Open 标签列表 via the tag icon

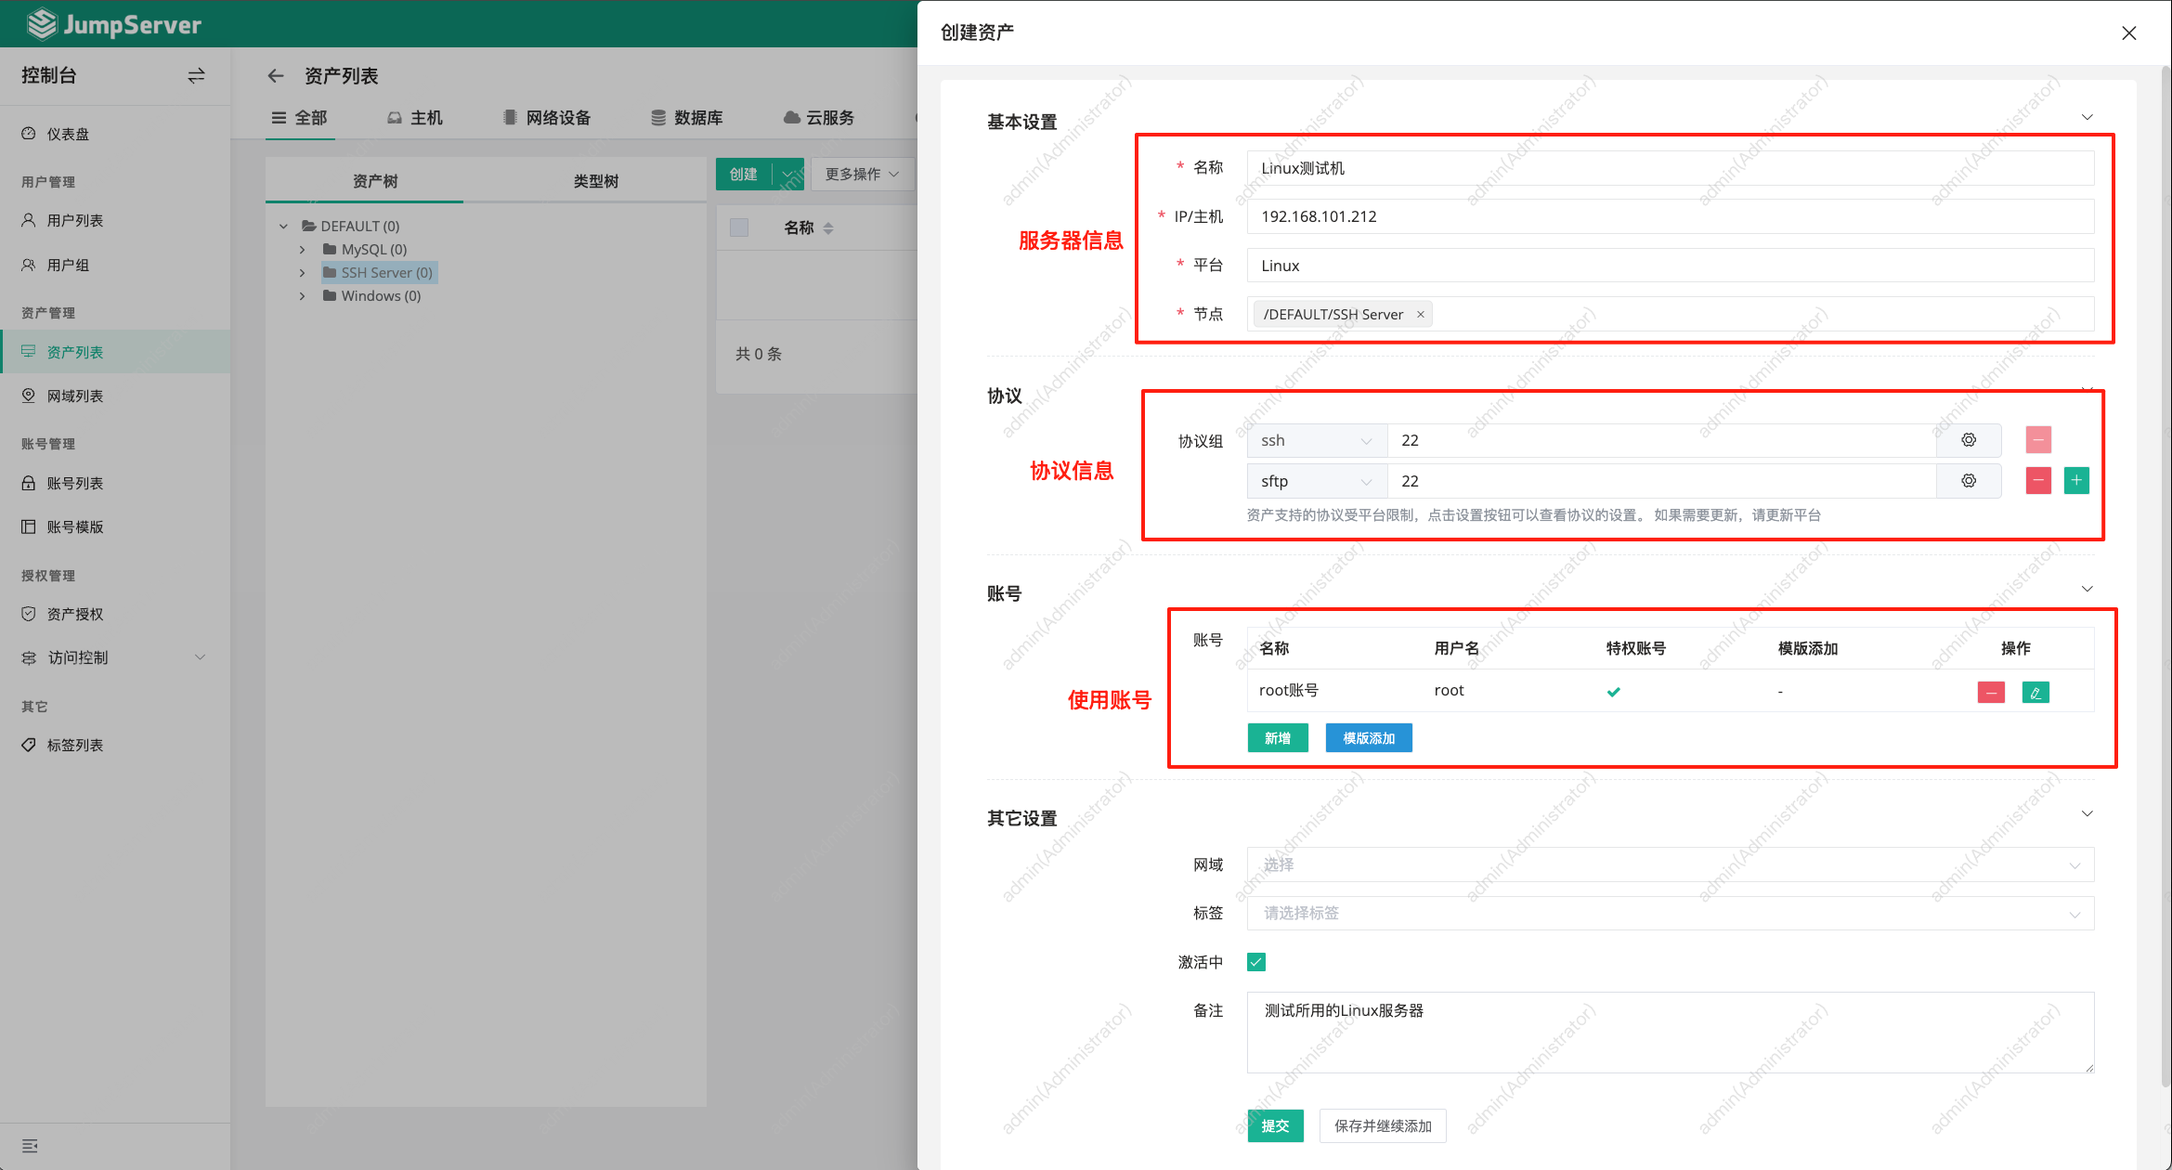click(x=74, y=744)
